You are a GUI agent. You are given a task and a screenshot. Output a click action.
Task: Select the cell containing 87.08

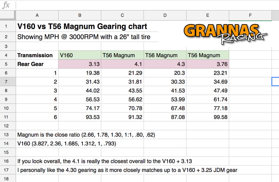pyautogui.click(x=165, y=117)
